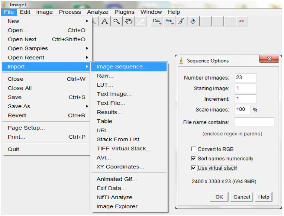284x216 pixels.
Task: Select Revert menu entry
Action: pyautogui.click(x=46, y=115)
